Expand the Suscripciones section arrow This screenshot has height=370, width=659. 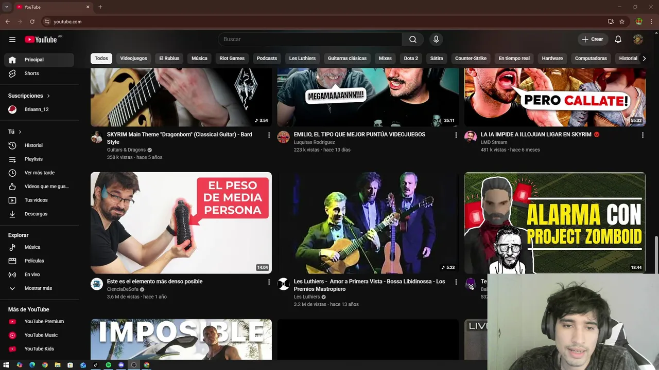click(48, 96)
